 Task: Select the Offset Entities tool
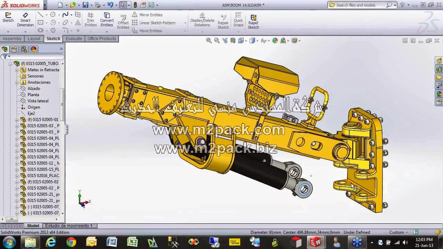pos(123,22)
